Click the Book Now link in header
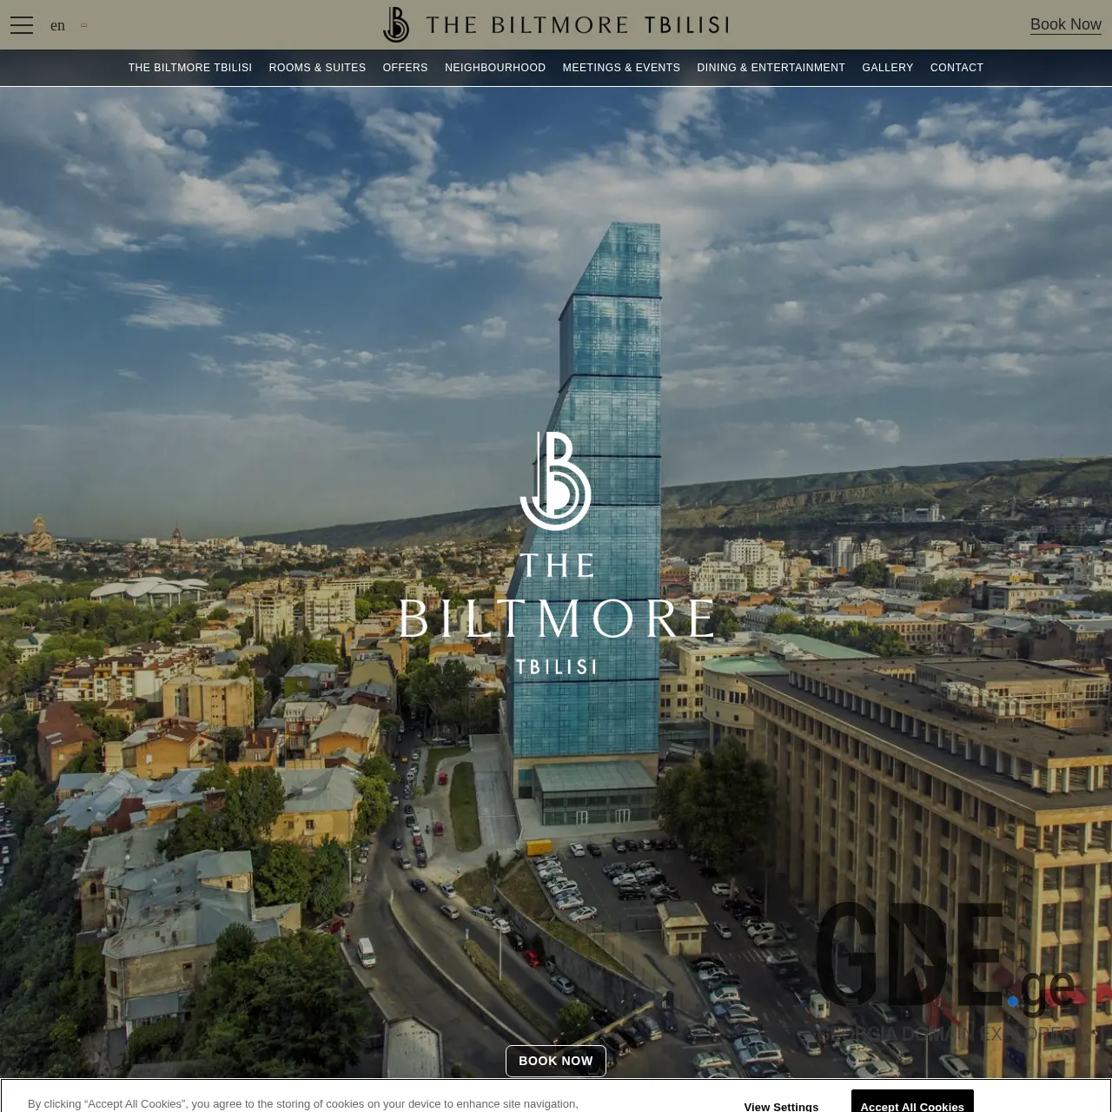This screenshot has height=1112, width=1112. (1066, 24)
